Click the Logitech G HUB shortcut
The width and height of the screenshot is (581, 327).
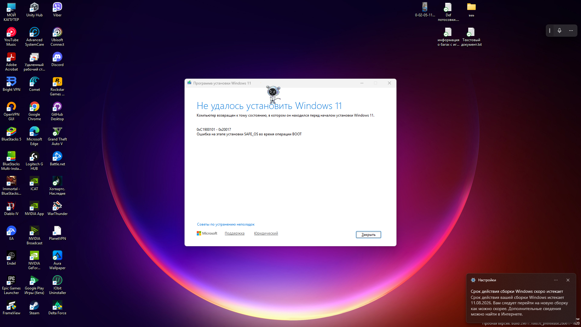[x=34, y=161]
